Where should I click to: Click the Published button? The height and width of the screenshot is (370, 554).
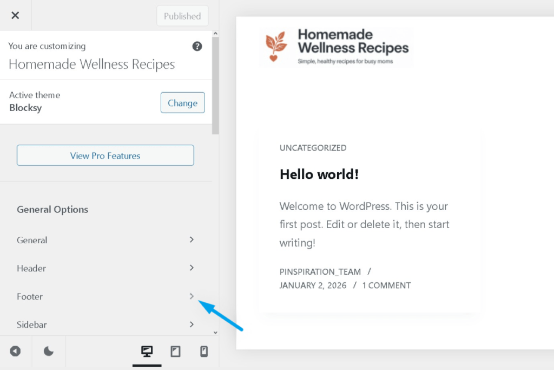tap(182, 16)
